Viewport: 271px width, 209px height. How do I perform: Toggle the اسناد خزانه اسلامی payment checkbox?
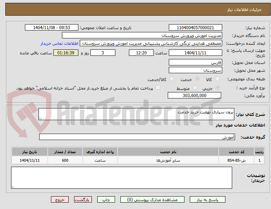click(158, 87)
